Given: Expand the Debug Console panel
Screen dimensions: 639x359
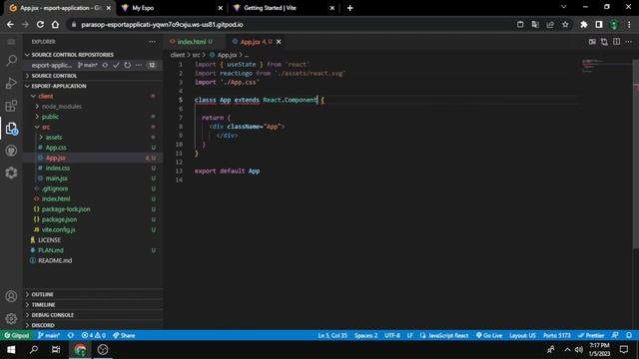Looking at the screenshot, I should pyautogui.click(x=53, y=315).
